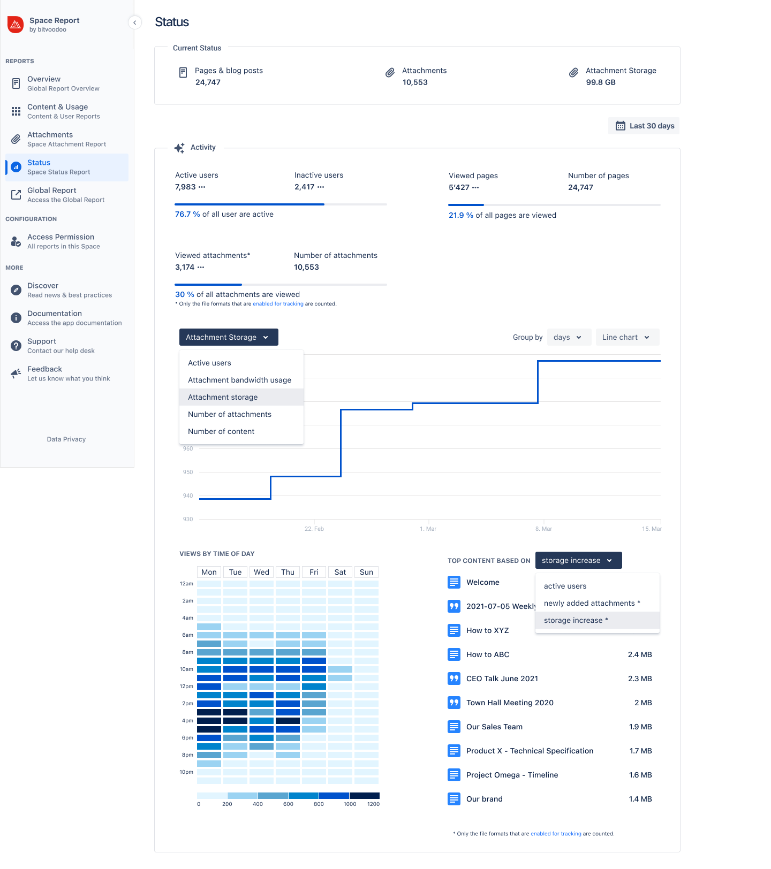Click the Discover compass icon
This screenshot has width=771, height=869.
[16, 290]
